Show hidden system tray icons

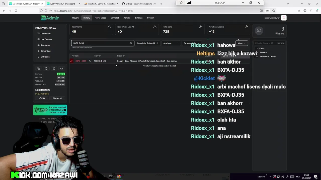tap(270, 176)
